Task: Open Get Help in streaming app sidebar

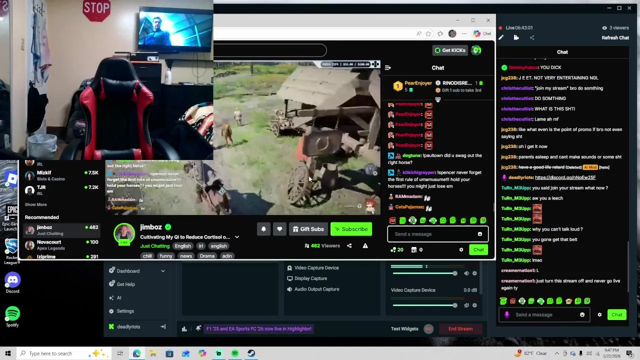Action: click(125, 284)
